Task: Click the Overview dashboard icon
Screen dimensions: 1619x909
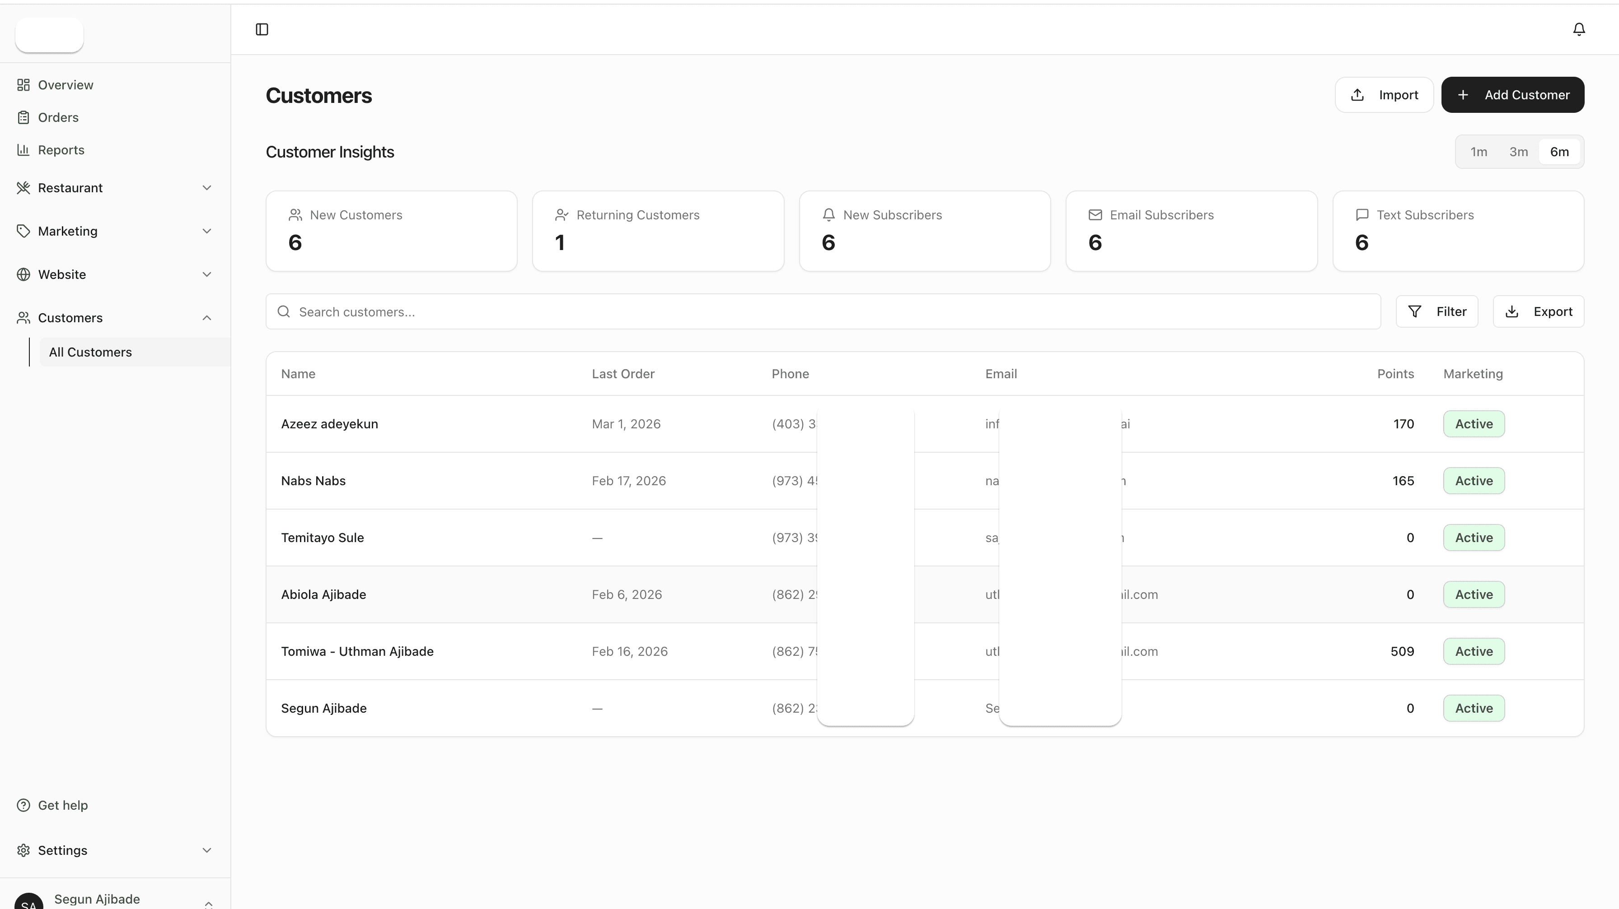Action: pyautogui.click(x=23, y=85)
